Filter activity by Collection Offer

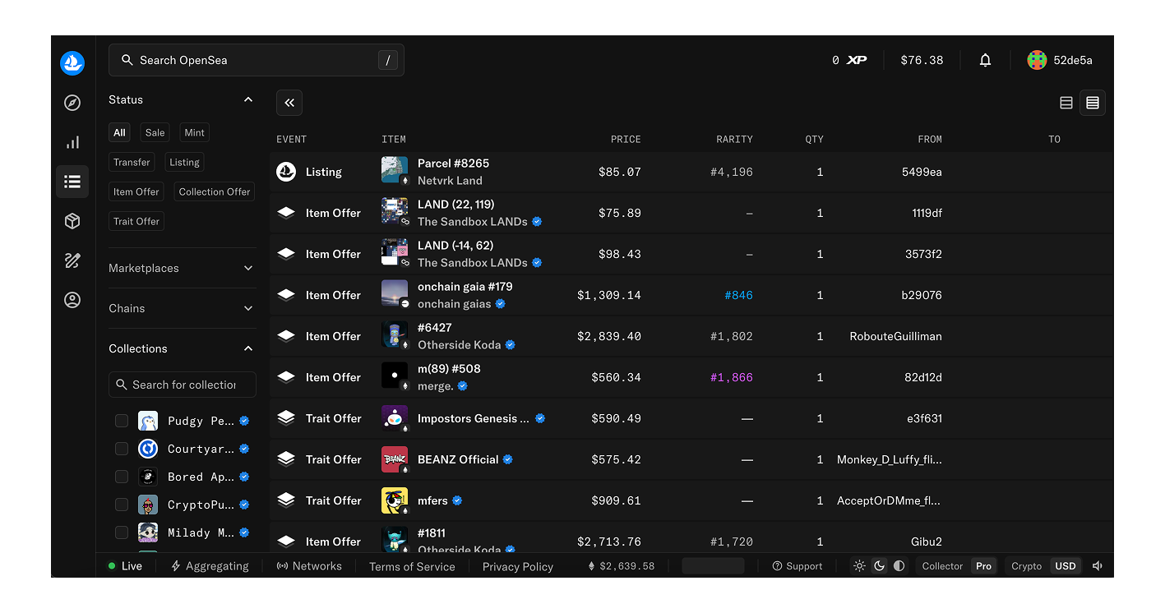pyautogui.click(x=215, y=191)
